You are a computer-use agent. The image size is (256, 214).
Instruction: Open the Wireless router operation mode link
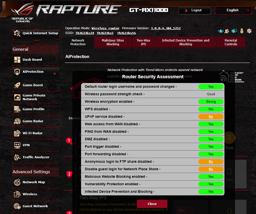click(x=105, y=28)
